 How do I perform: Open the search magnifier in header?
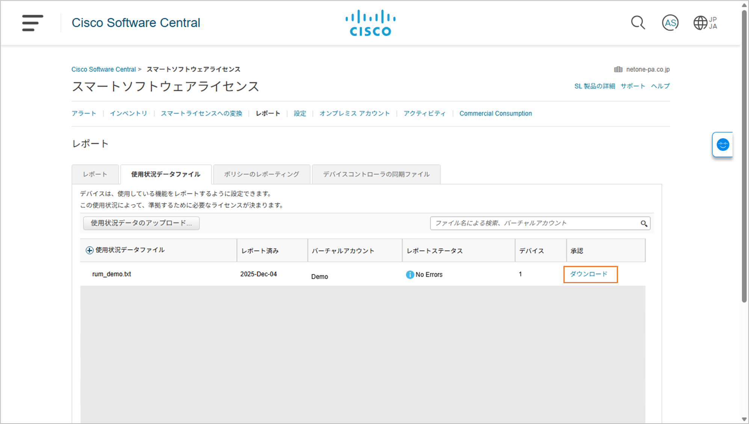pos(638,23)
